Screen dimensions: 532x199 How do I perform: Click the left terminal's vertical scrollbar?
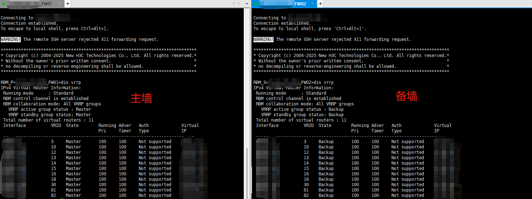click(247, 169)
